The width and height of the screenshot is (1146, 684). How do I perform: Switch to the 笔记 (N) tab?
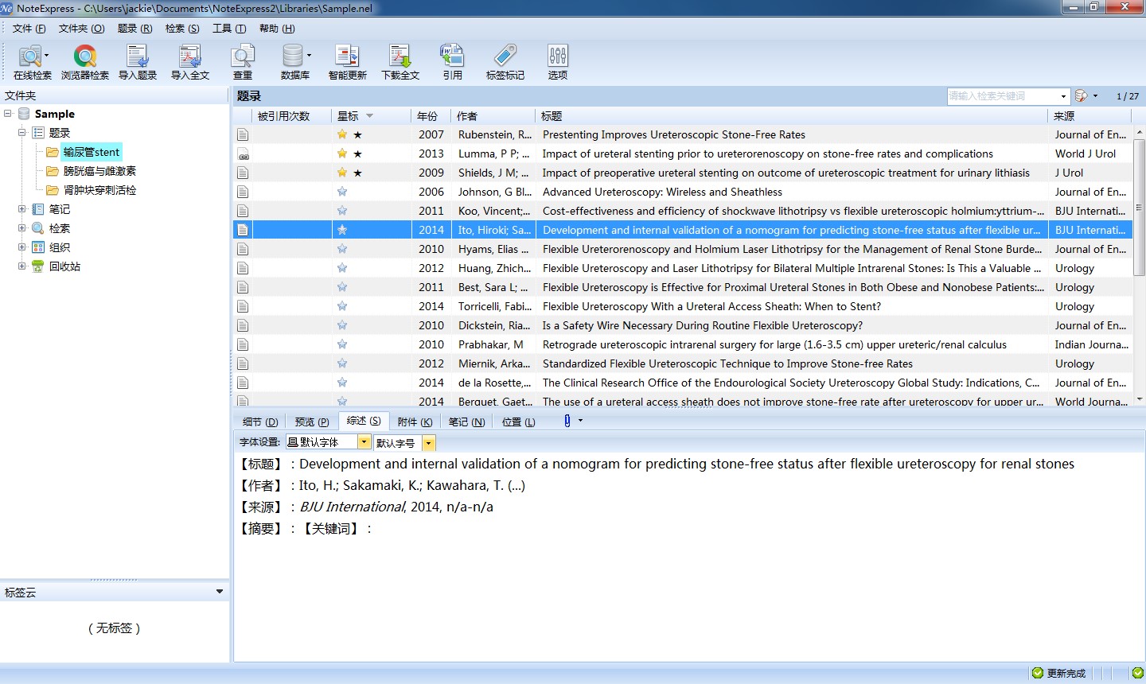click(x=466, y=422)
